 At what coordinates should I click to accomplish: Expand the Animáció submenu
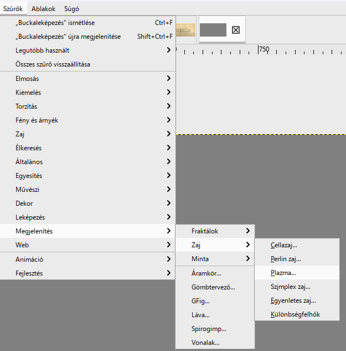[x=87, y=260]
